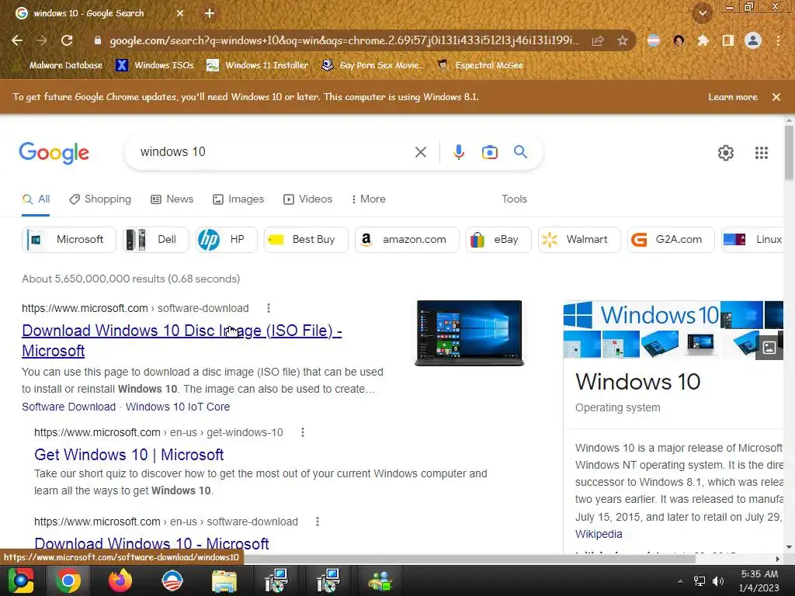The width and height of the screenshot is (795, 596).
Task: Switch to the Shopping tab
Action: coord(100,199)
